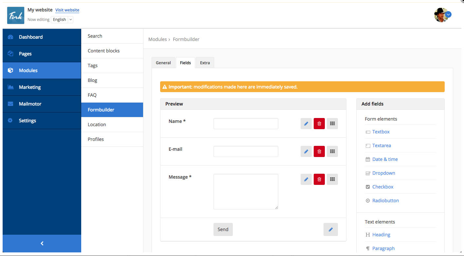Click the Fork CMS logo
Viewport: 464px width, 256px height.
pyautogui.click(x=16, y=15)
